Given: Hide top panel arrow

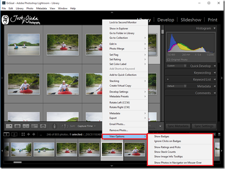Looking at the screenshot, I should click(x=112, y=12).
